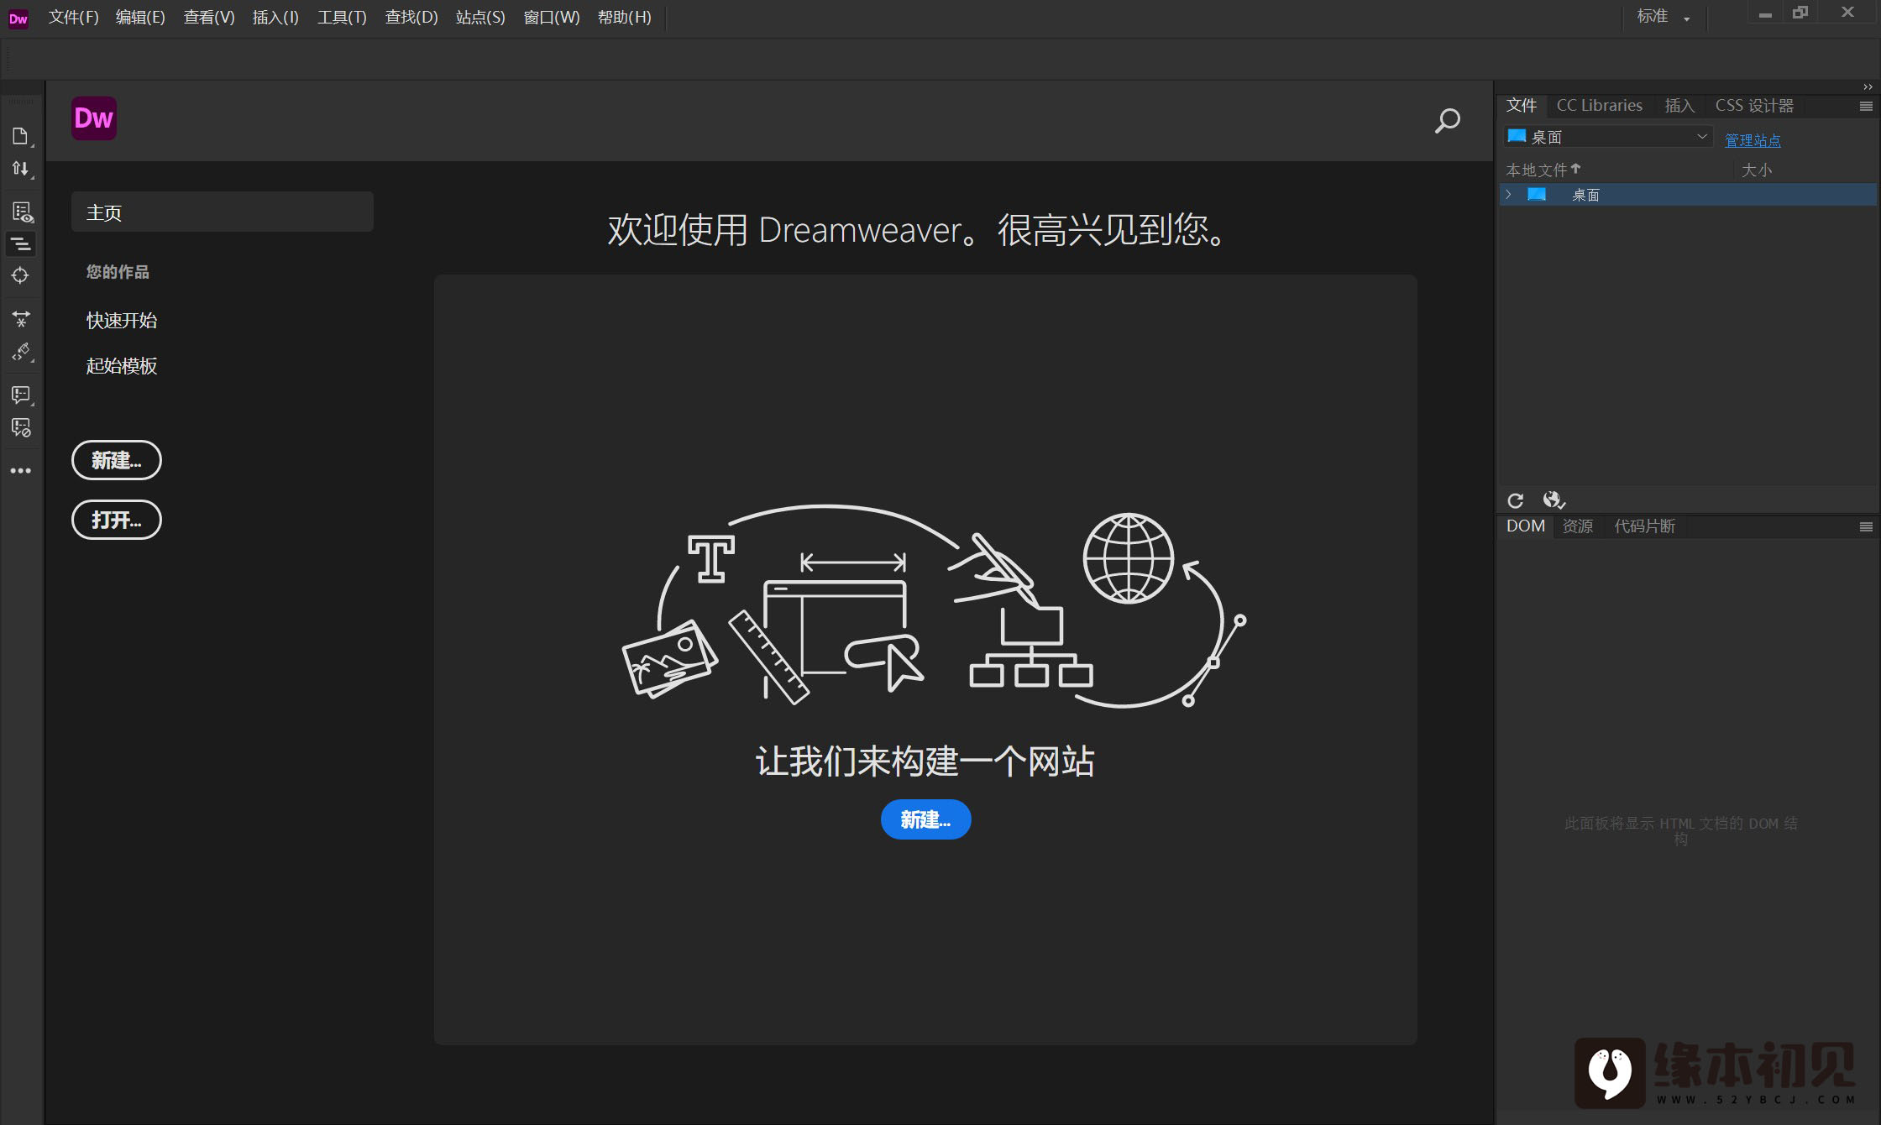Restore down the Dreamweaver window
Screen dimensions: 1881x1125
(x=1800, y=13)
